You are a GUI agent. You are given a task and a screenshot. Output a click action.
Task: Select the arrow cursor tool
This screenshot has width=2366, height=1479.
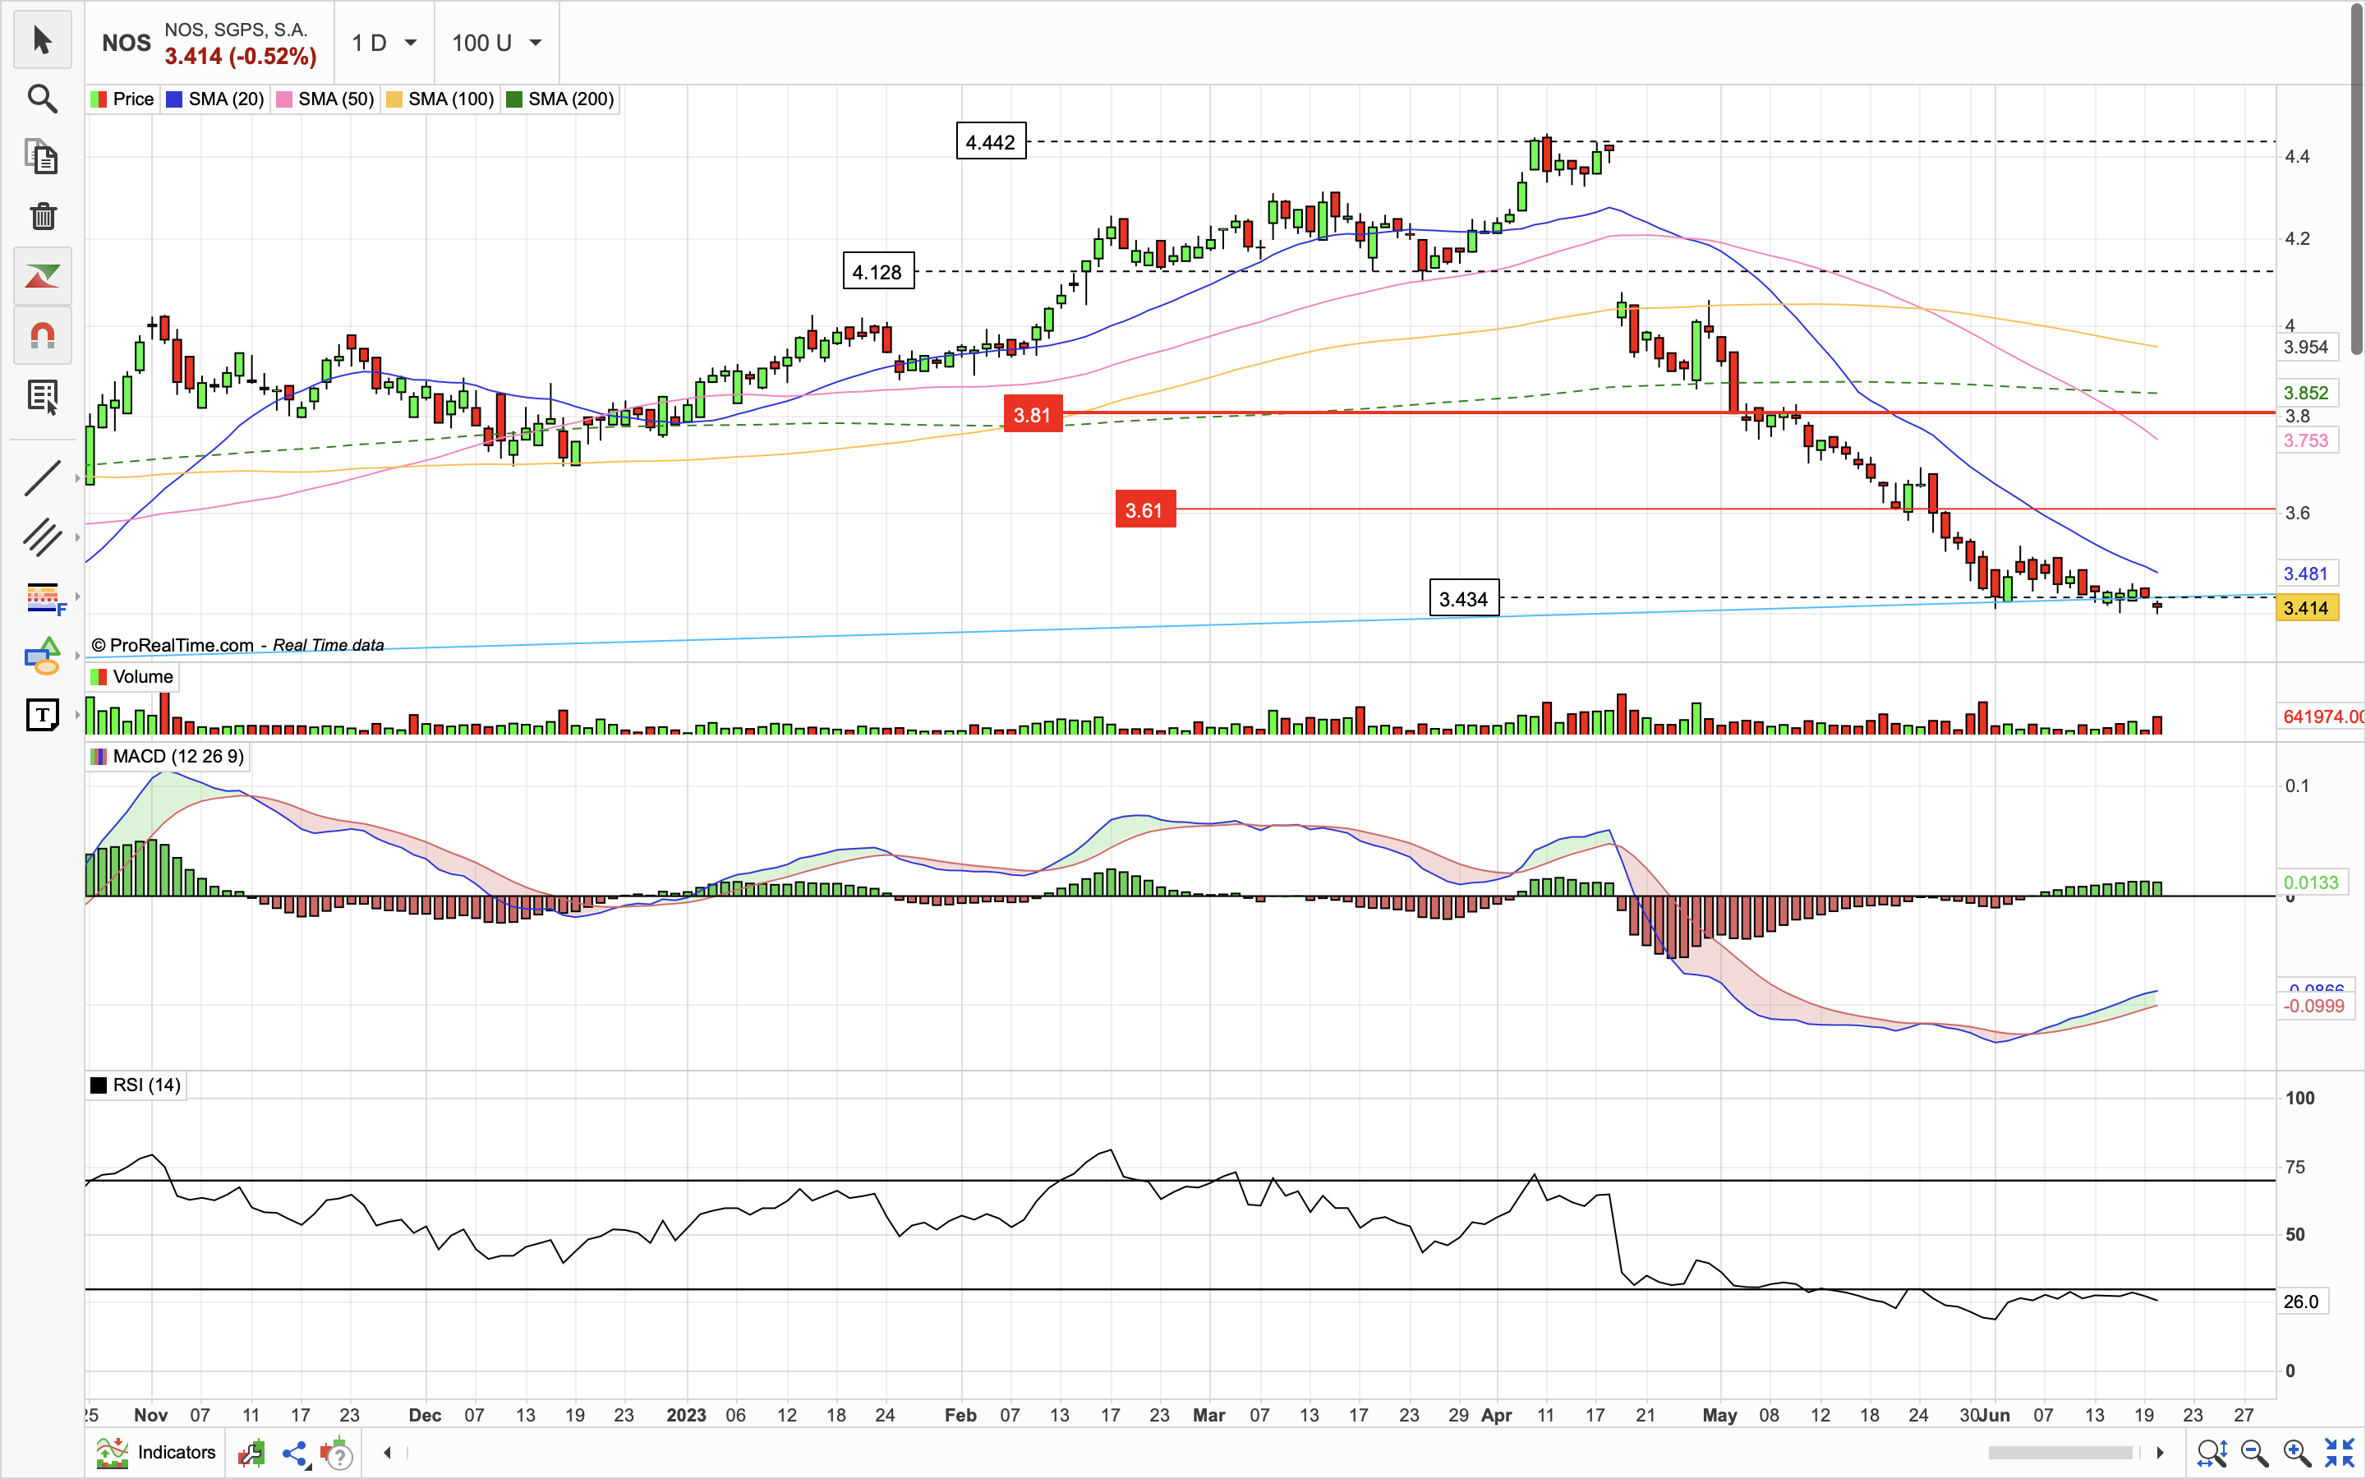pos(42,40)
